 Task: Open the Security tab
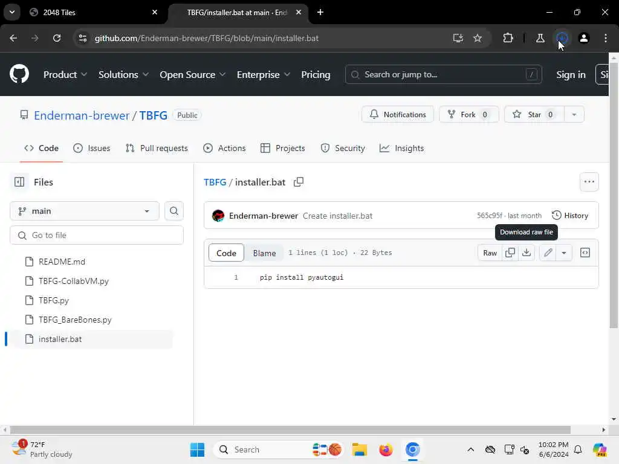tap(343, 148)
